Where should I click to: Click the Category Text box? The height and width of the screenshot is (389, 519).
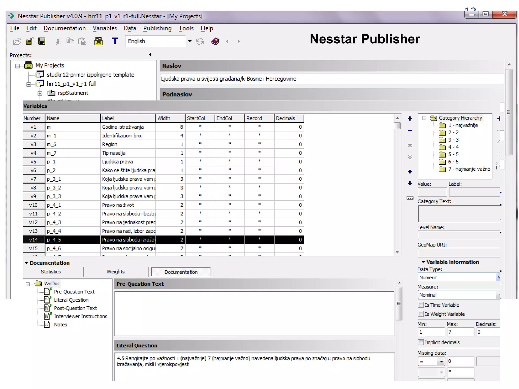[459, 214]
